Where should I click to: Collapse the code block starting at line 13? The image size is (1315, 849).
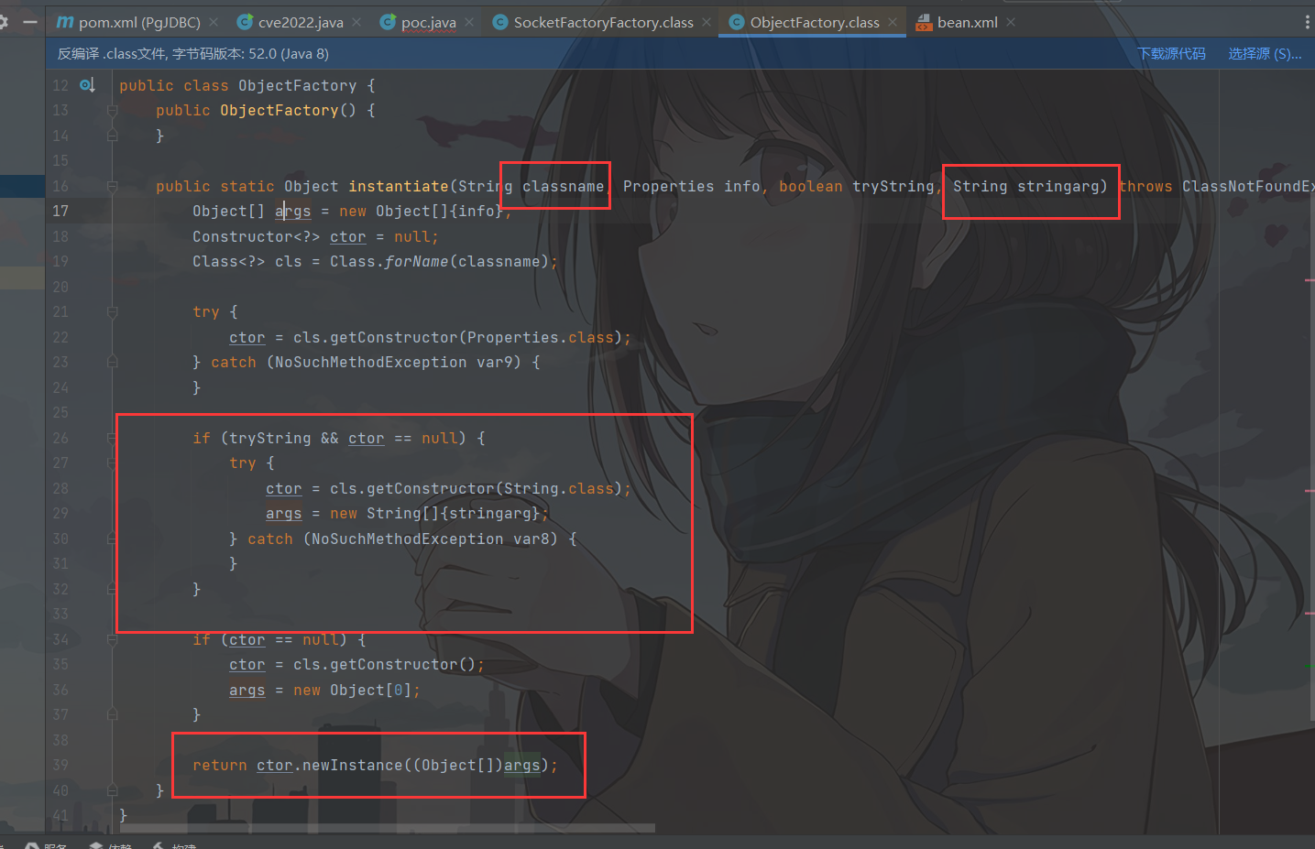coord(112,110)
